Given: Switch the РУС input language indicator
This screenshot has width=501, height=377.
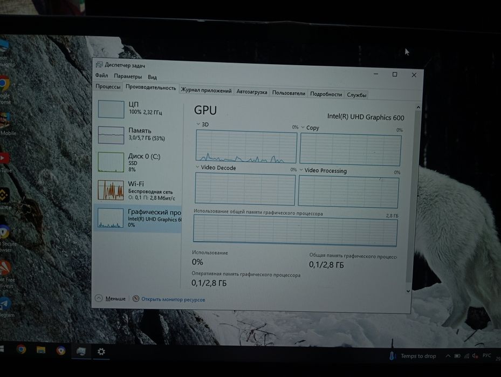Looking at the screenshot, I should [x=486, y=355].
